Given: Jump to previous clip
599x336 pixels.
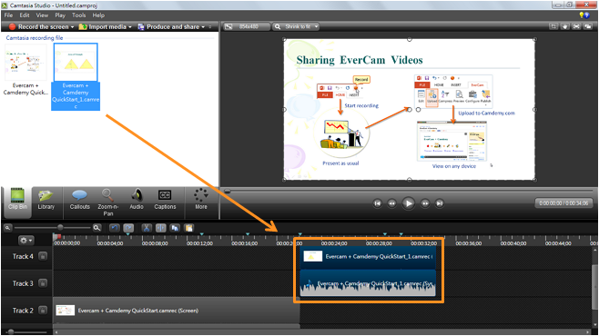Looking at the screenshot, I should coord(378,203).
